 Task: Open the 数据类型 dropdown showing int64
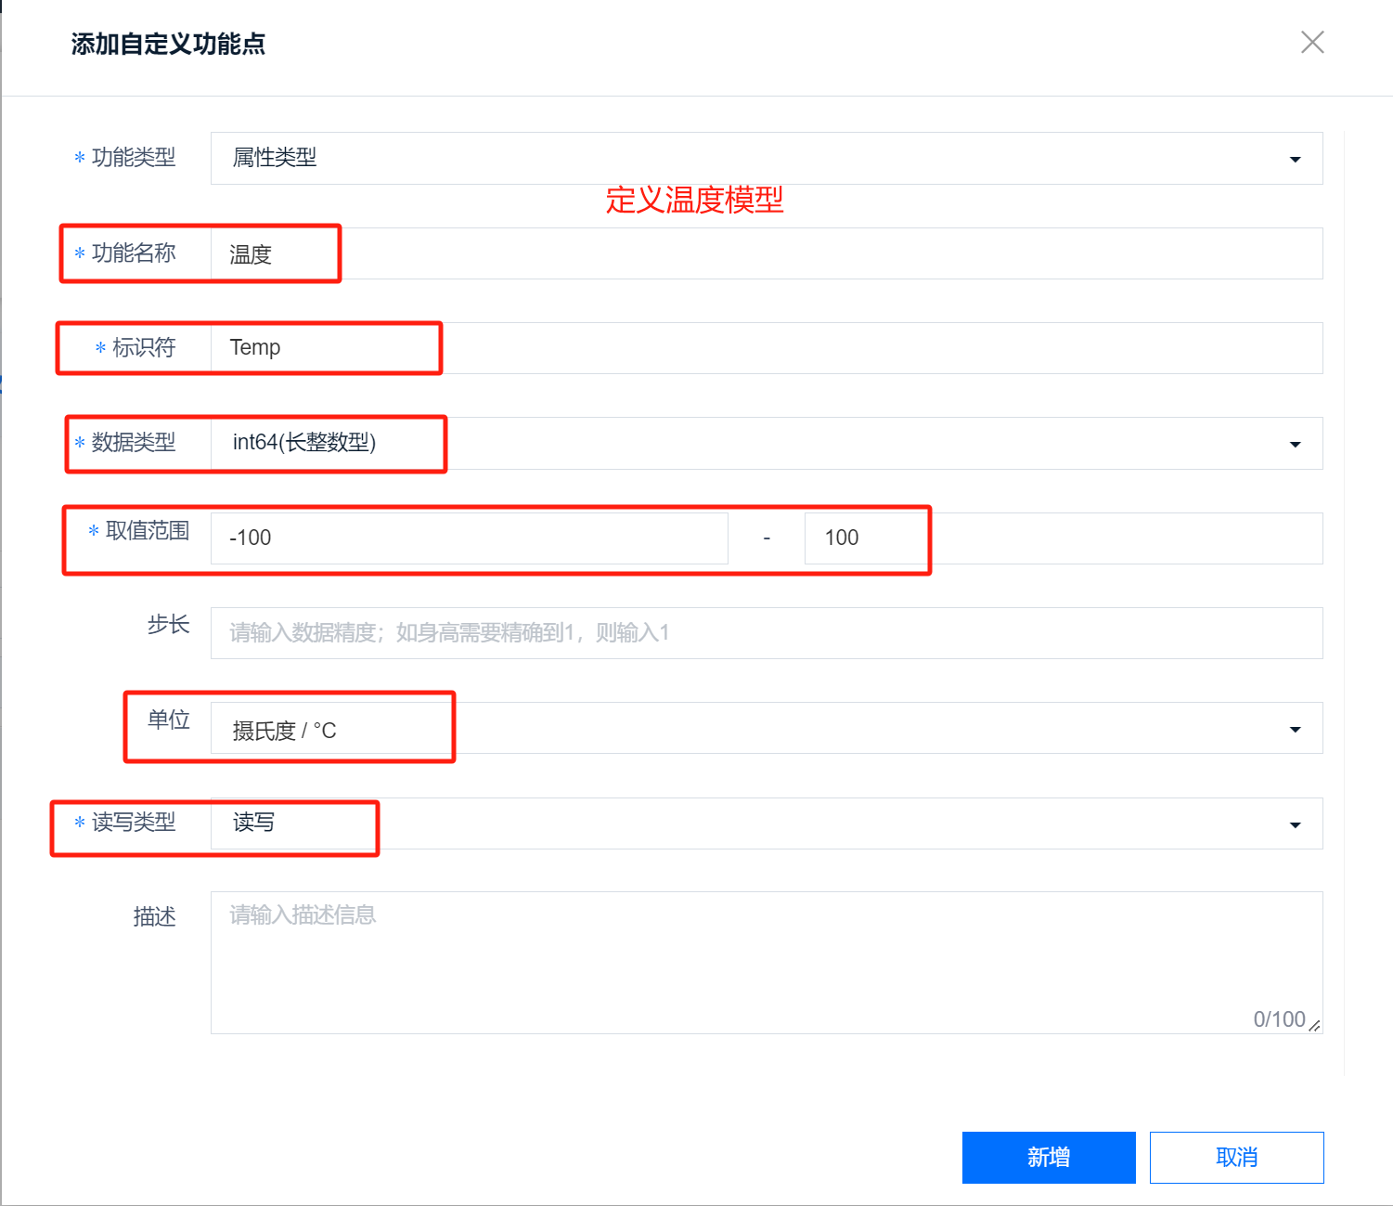pos(767,443)
